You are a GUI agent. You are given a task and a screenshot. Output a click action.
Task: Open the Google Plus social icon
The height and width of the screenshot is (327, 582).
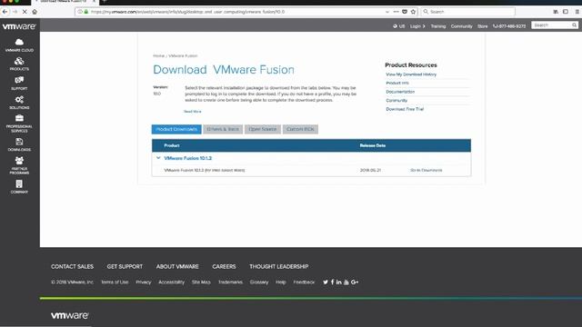(355, 282)
